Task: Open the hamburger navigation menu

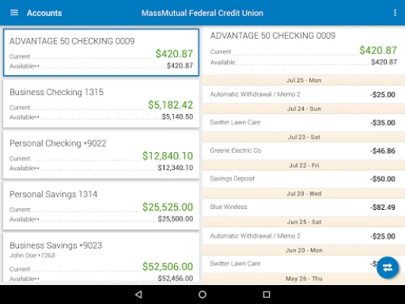Action: [14, 13]
